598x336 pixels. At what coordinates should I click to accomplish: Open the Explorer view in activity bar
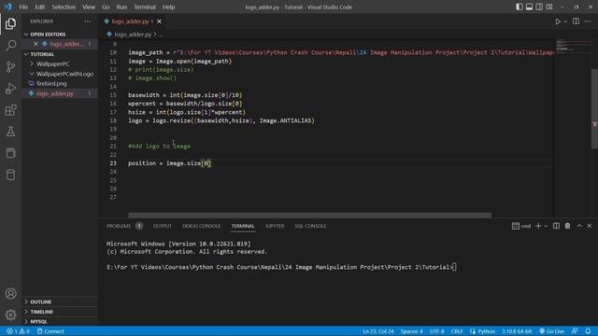(10, 24)
